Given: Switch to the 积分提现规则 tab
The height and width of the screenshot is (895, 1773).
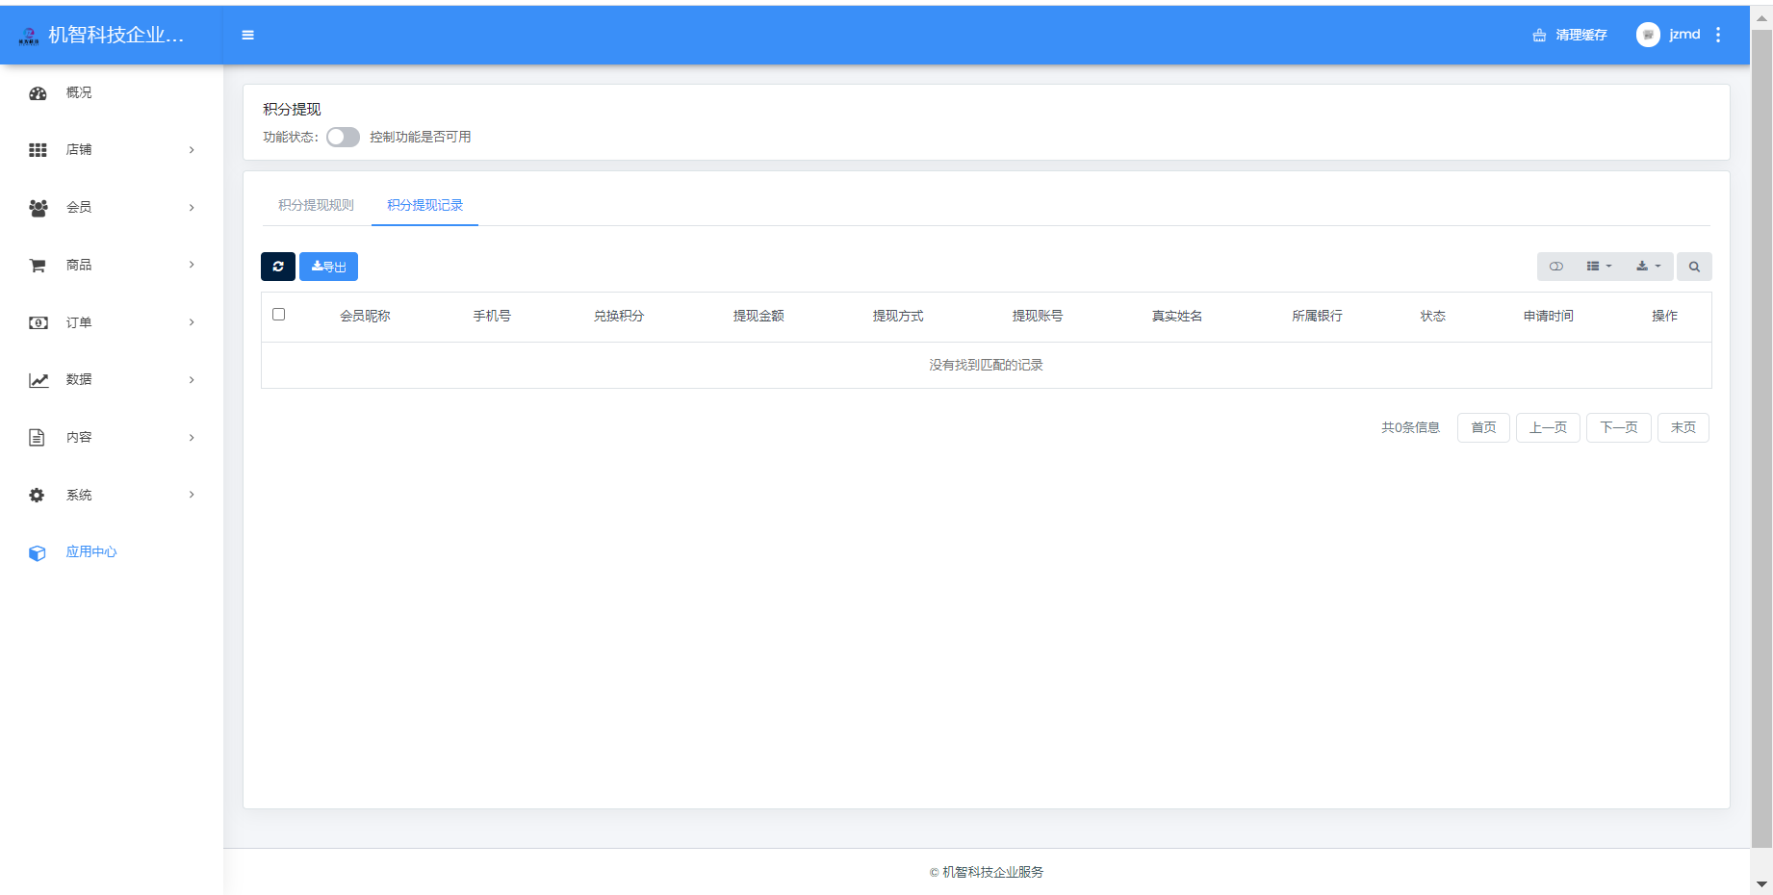Looking at the screenshot, I should [316, 205].
